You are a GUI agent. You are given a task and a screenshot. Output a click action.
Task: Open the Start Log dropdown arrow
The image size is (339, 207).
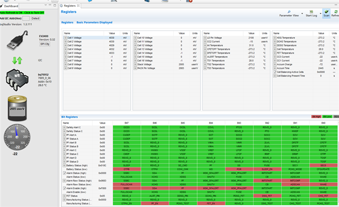click(x=320, y=13)
